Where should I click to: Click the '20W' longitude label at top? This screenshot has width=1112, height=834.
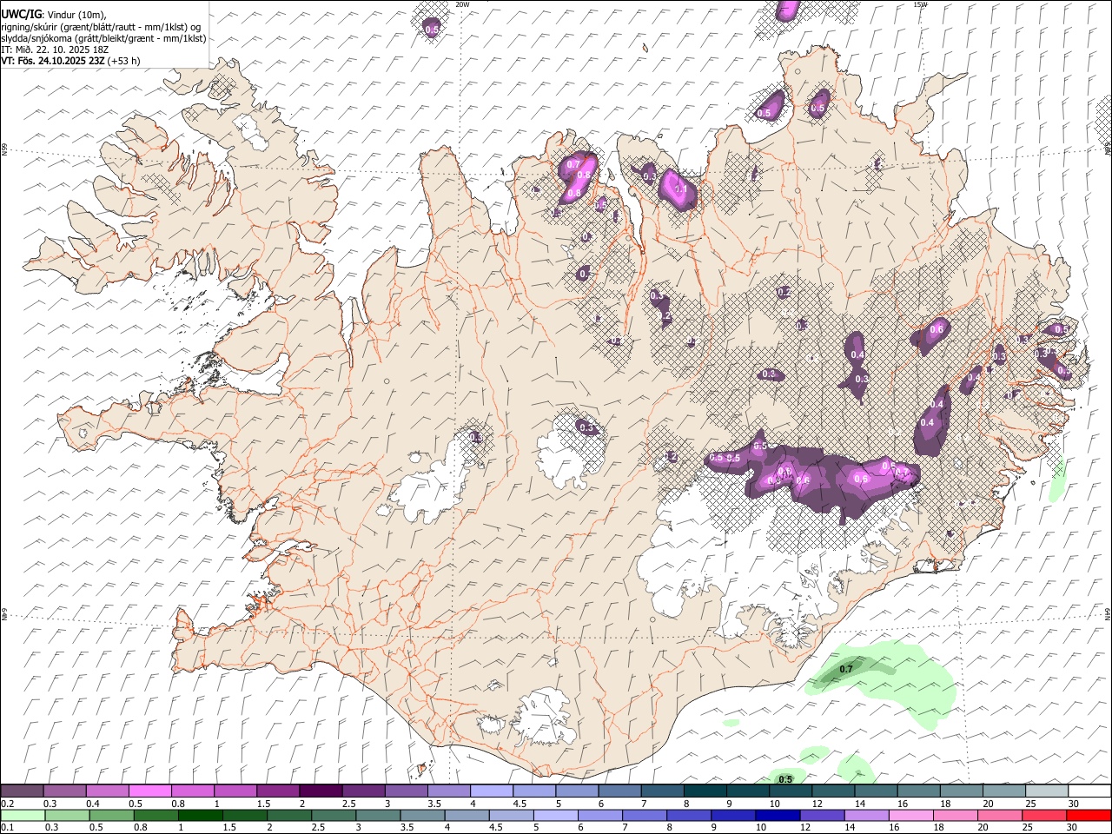(x=462, y=4)
